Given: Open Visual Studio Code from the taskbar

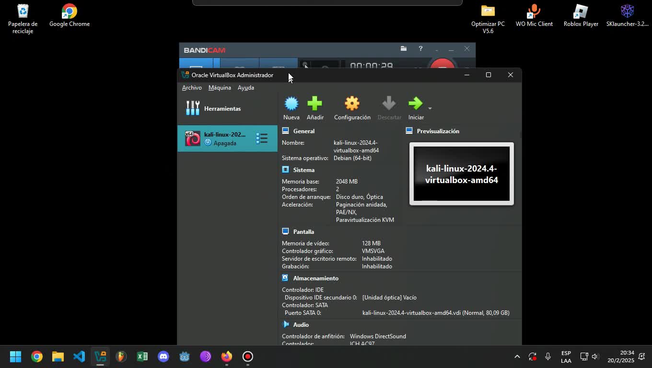Looking at the screenshot, I should click(79, 356).
